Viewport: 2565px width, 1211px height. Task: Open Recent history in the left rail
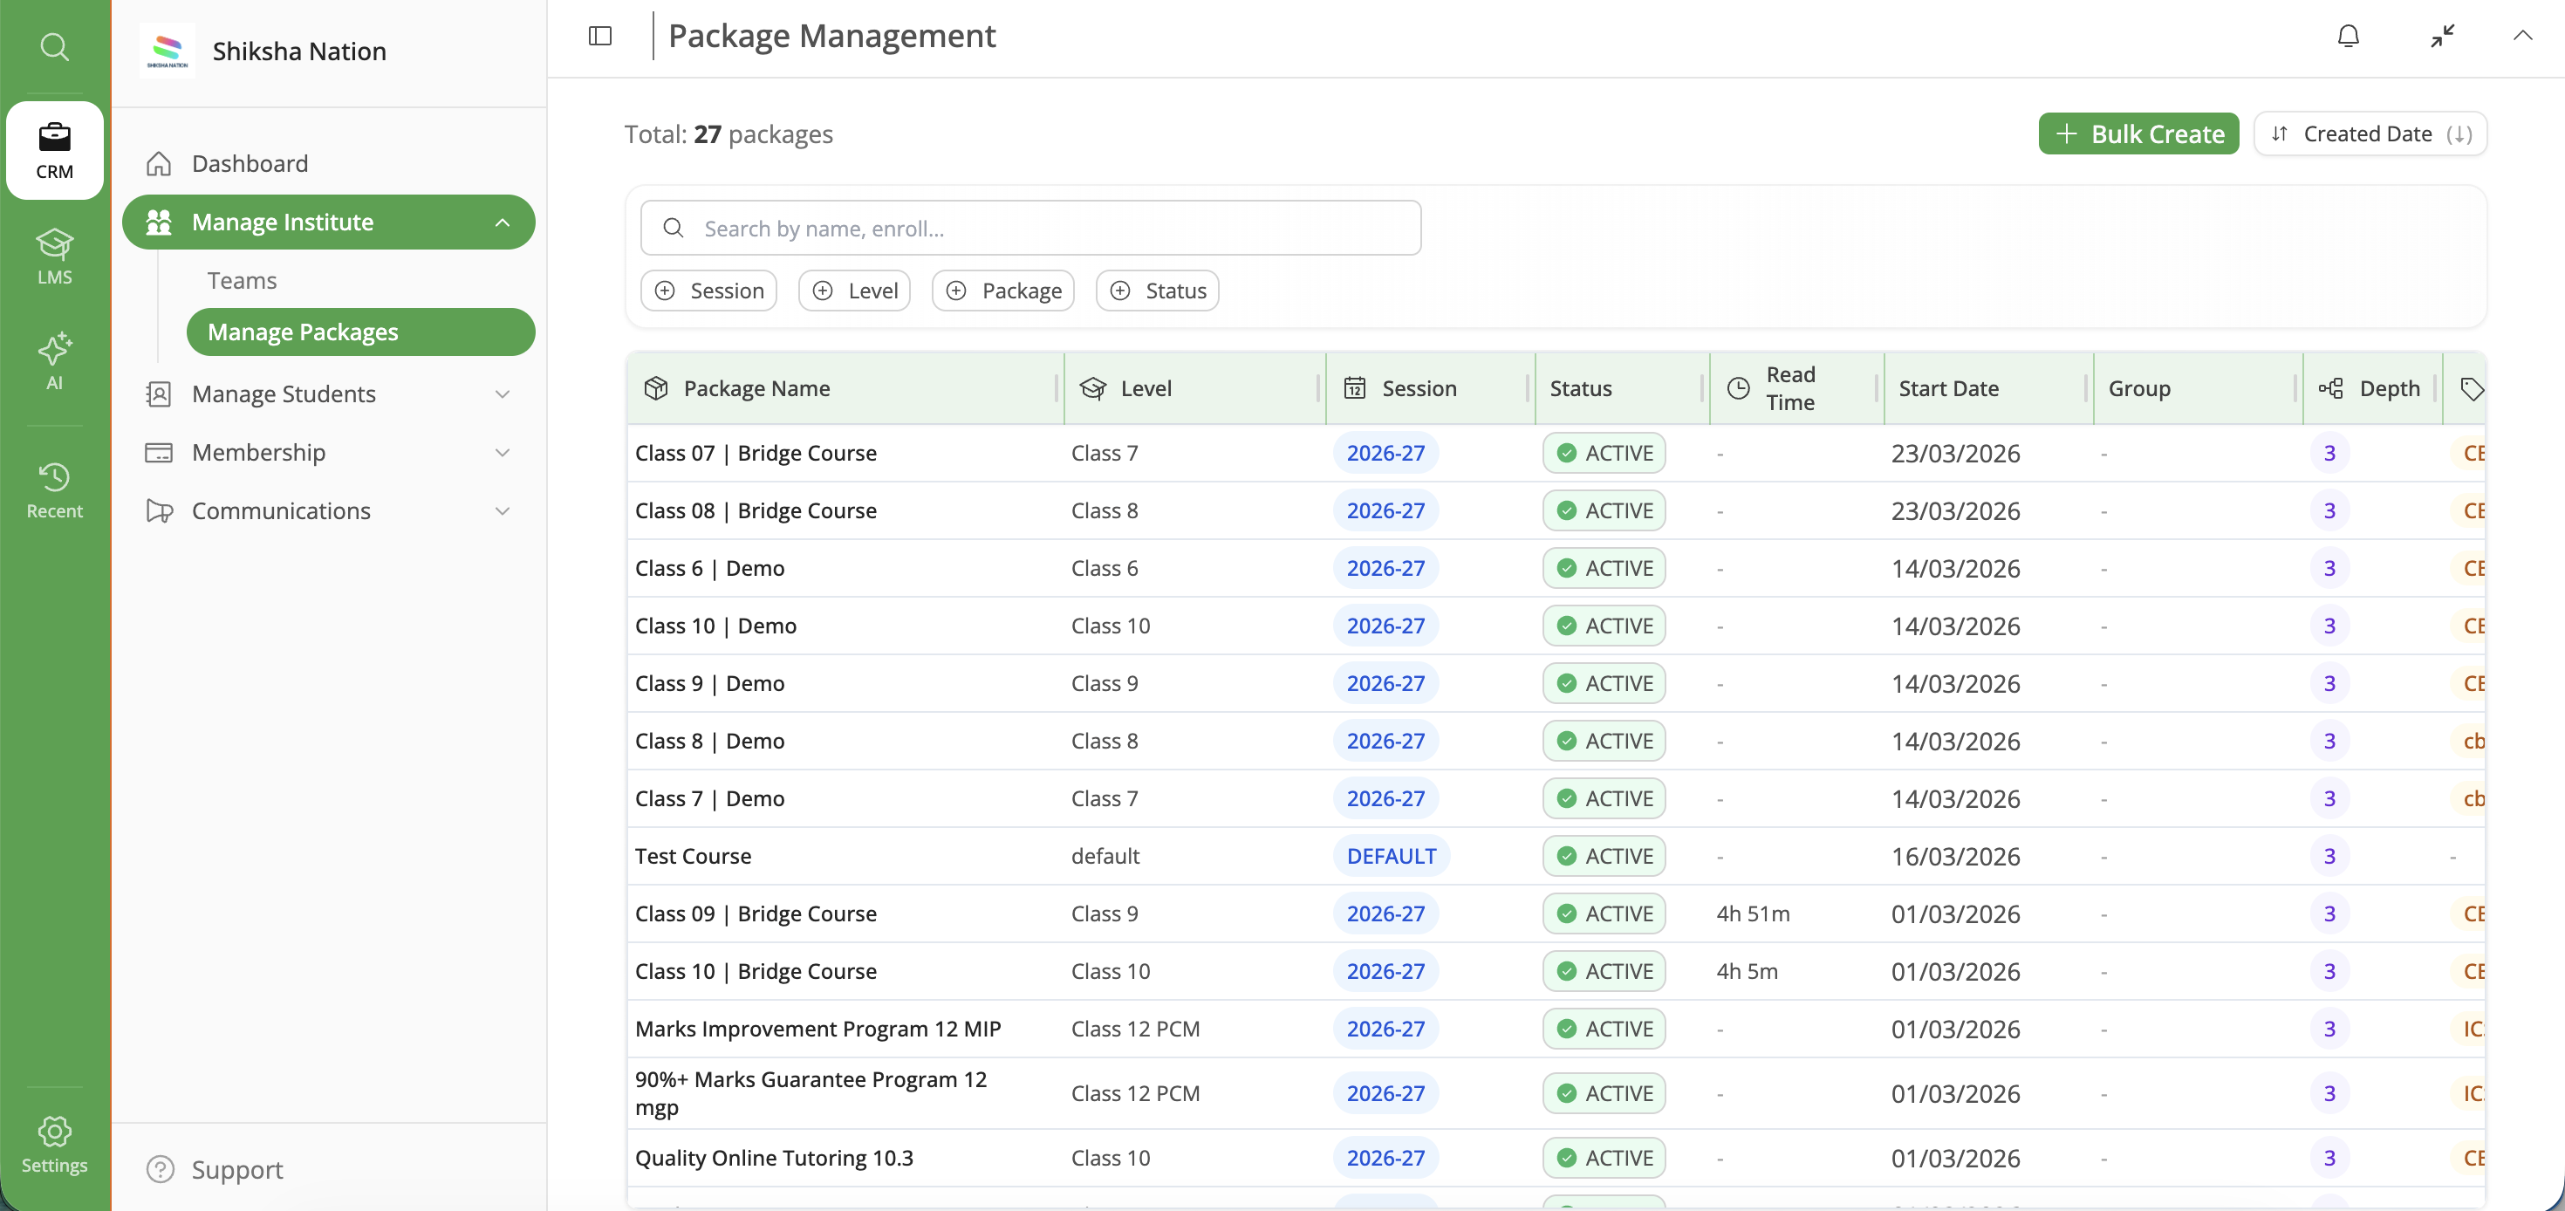tap(54, 489)
